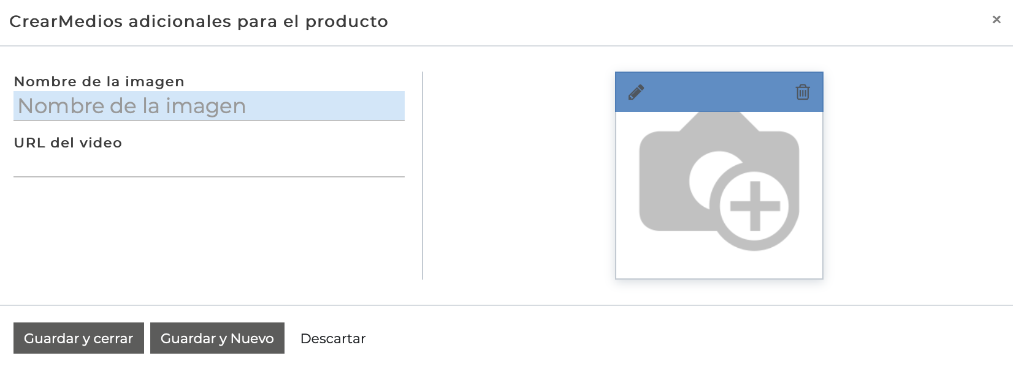Click the 'Nombre de la imagen' label
Viewport: 1013px width, 372px height.
pos(99,81)
